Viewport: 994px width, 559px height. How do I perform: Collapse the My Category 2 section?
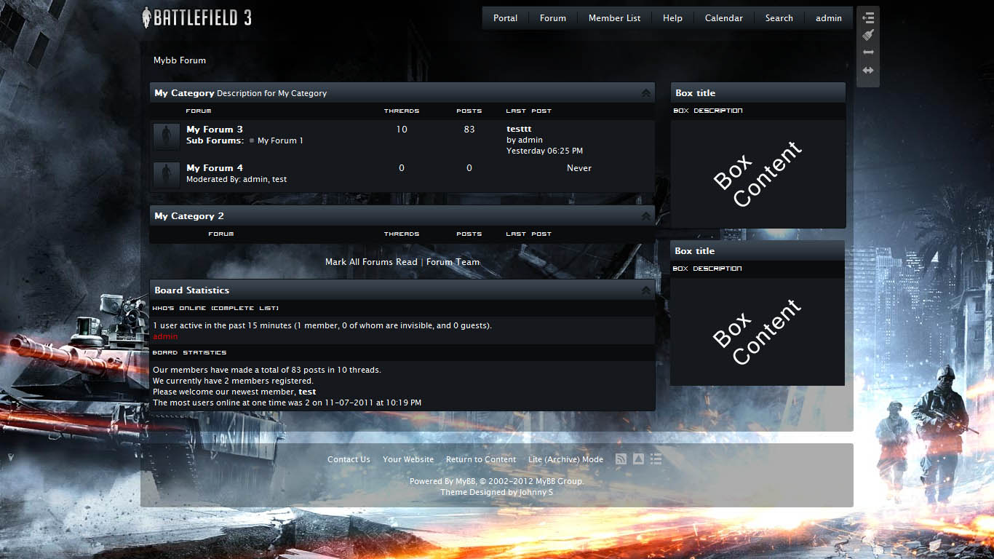pos(645,216)
